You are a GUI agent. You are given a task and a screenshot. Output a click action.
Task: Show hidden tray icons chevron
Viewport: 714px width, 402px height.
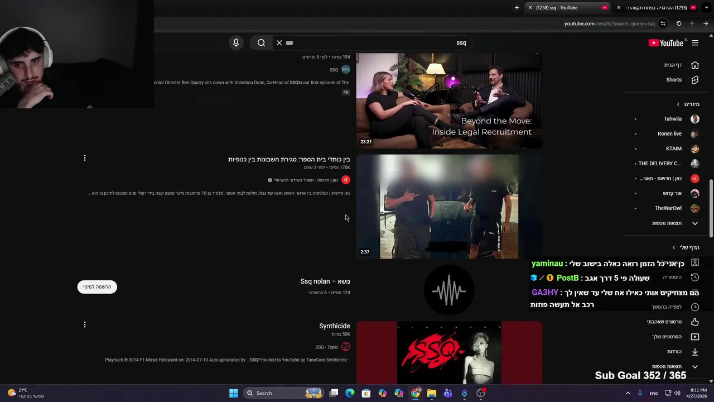pos(628,393)
